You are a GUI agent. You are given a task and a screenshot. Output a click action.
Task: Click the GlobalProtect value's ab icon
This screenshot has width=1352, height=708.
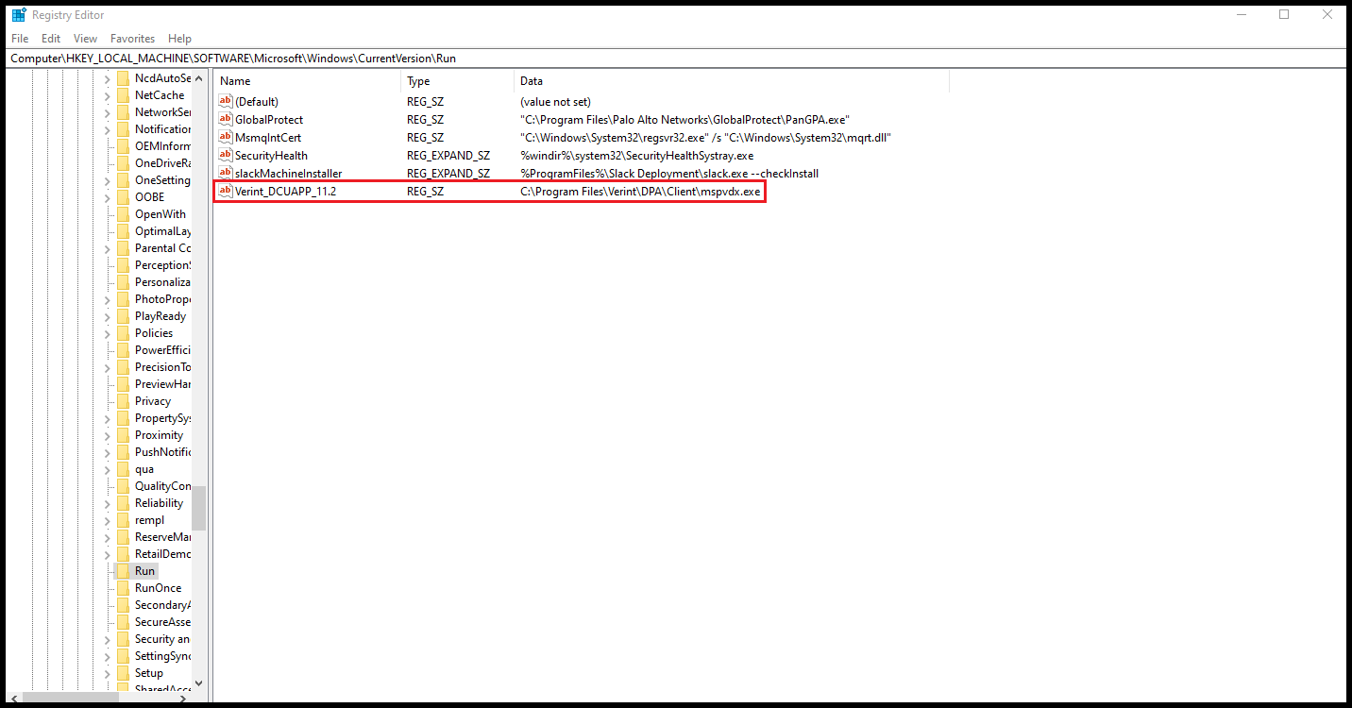tap(225, 119)
